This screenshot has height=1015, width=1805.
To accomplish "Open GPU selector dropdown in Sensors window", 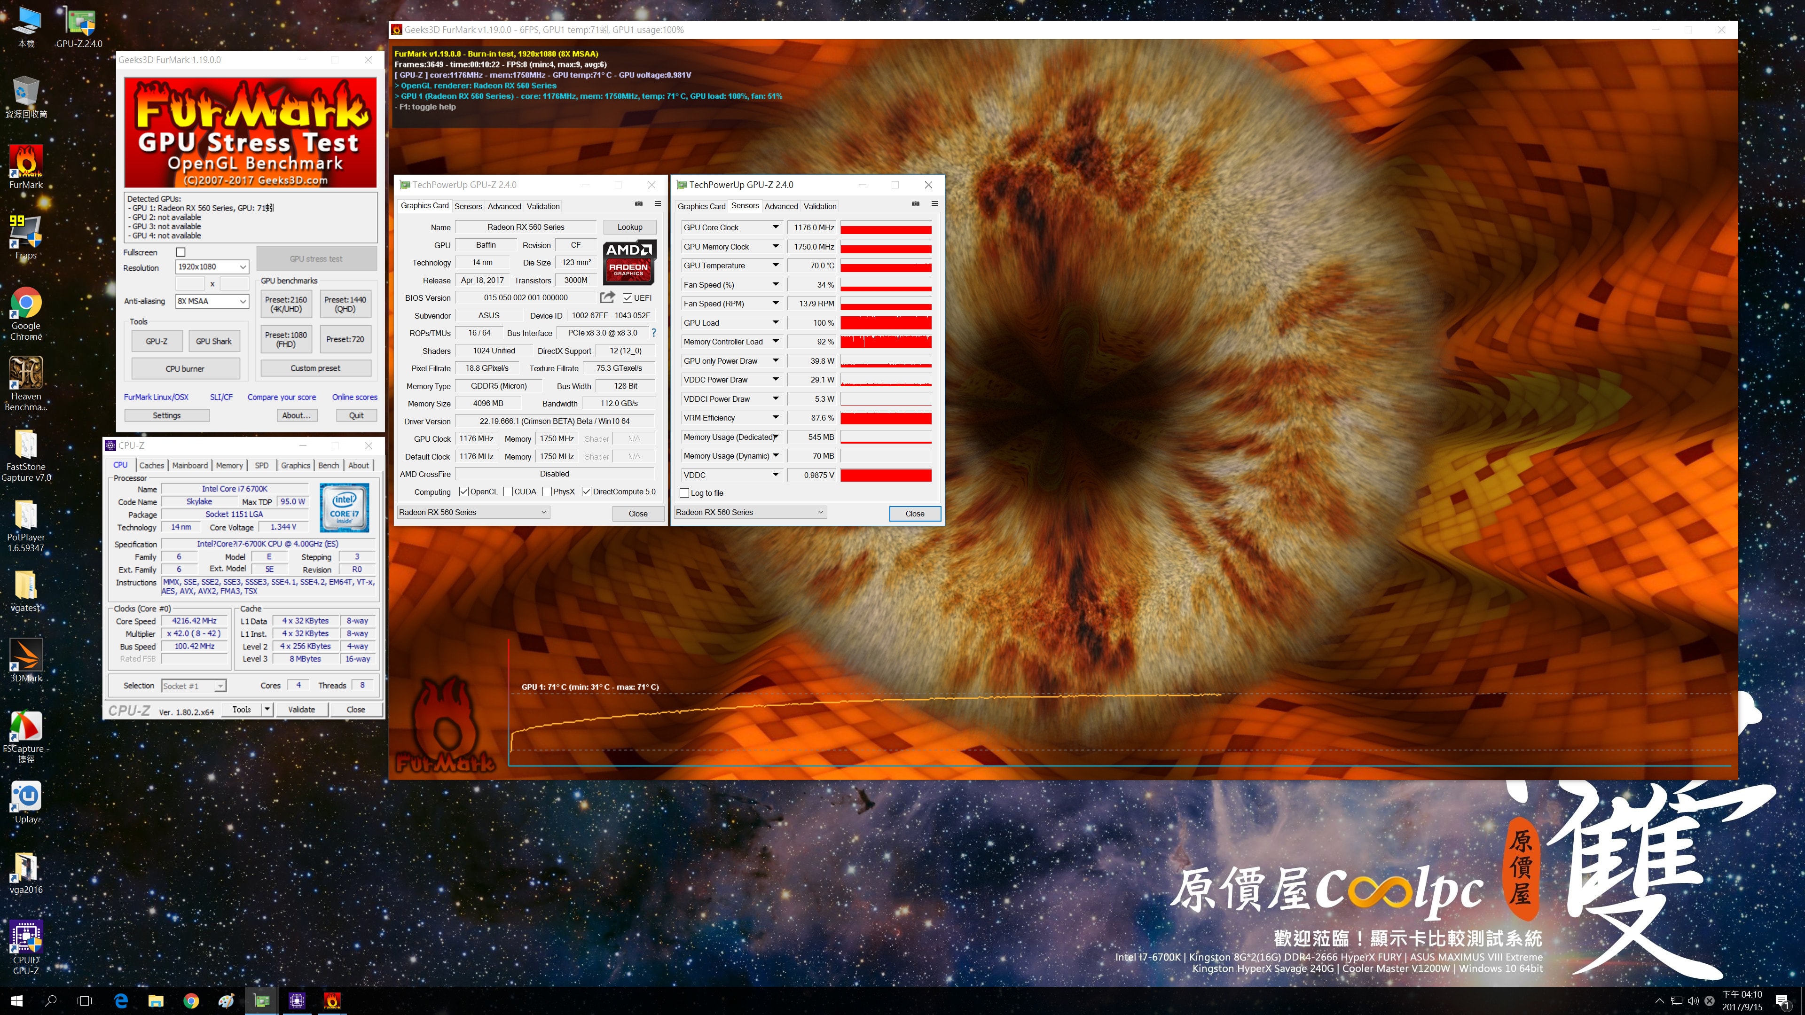I will [750, 512].
